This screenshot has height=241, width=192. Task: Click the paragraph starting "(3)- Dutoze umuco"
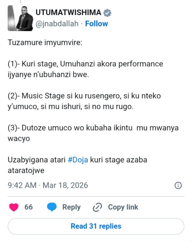click(x=93, y=133)
